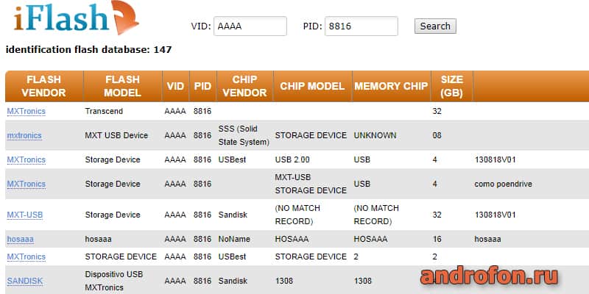Image resolution: width=589 pixels, height=294 pixels.
Task: Click the iFlash logo
Action: 77,17
